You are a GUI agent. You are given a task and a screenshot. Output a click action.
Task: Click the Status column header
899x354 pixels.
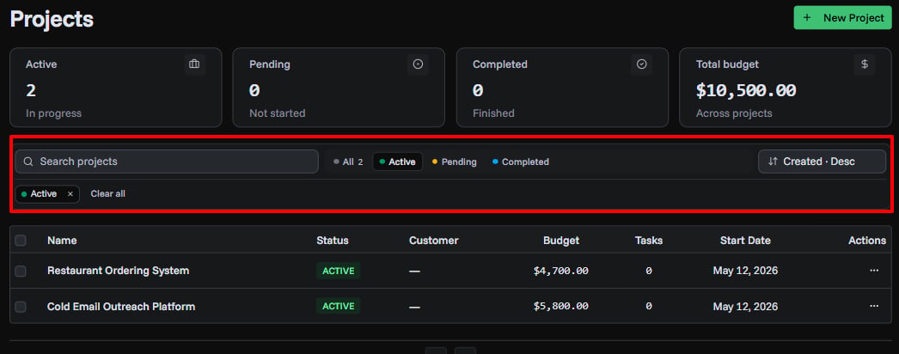(333, 241)
